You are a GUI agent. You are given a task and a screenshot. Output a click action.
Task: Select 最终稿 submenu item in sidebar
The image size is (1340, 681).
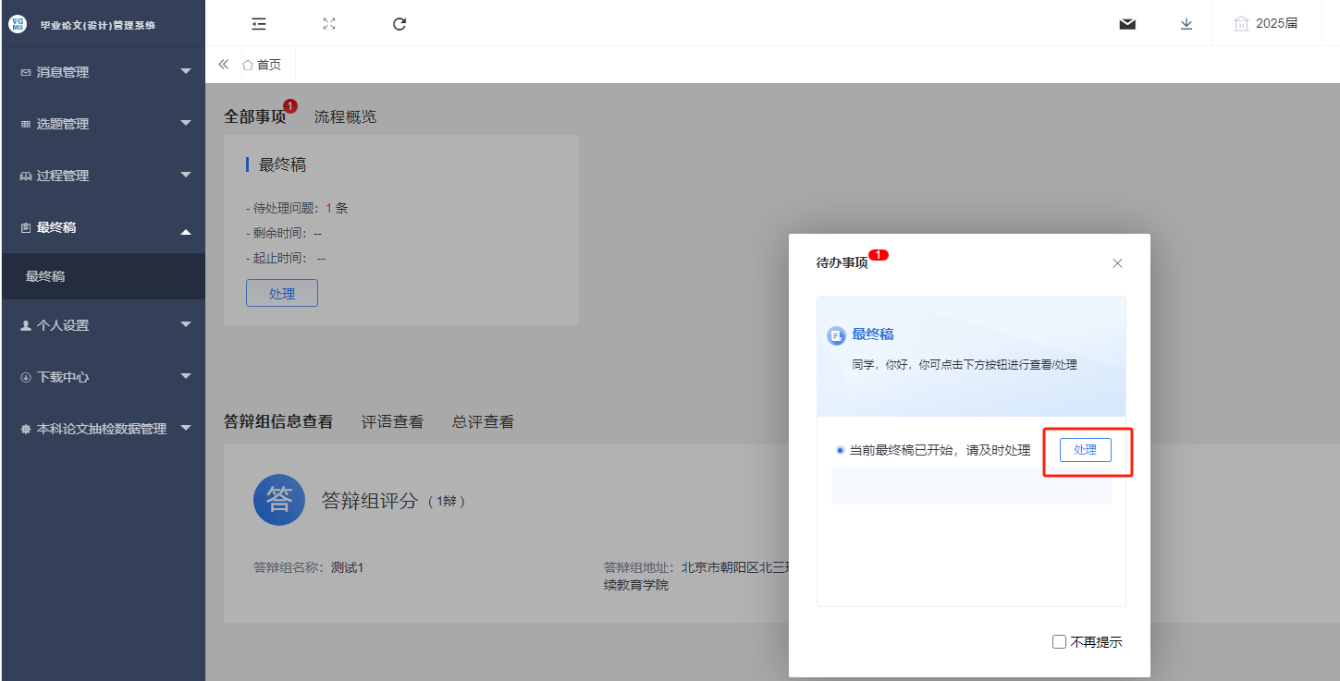[x=45, y=276]
